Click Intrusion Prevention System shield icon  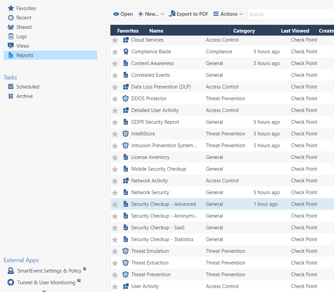(x=126, y=145)
